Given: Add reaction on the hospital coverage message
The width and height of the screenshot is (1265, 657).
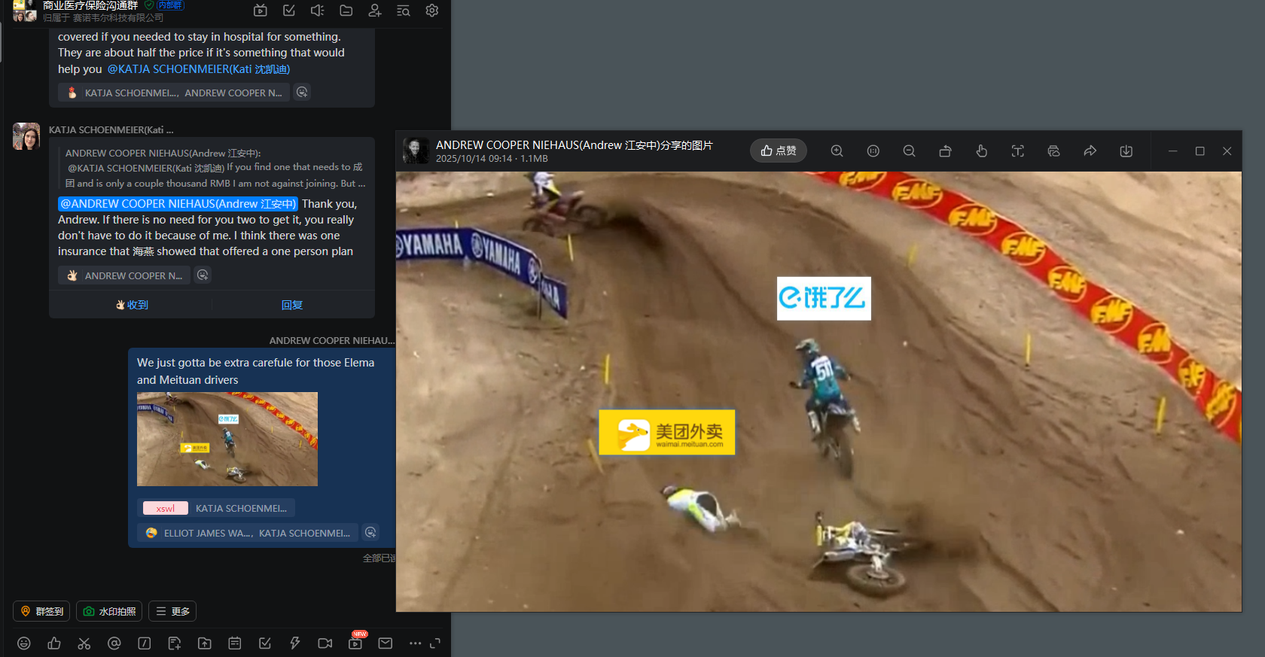Looking at the screenshot, I should tap(302, 93).
